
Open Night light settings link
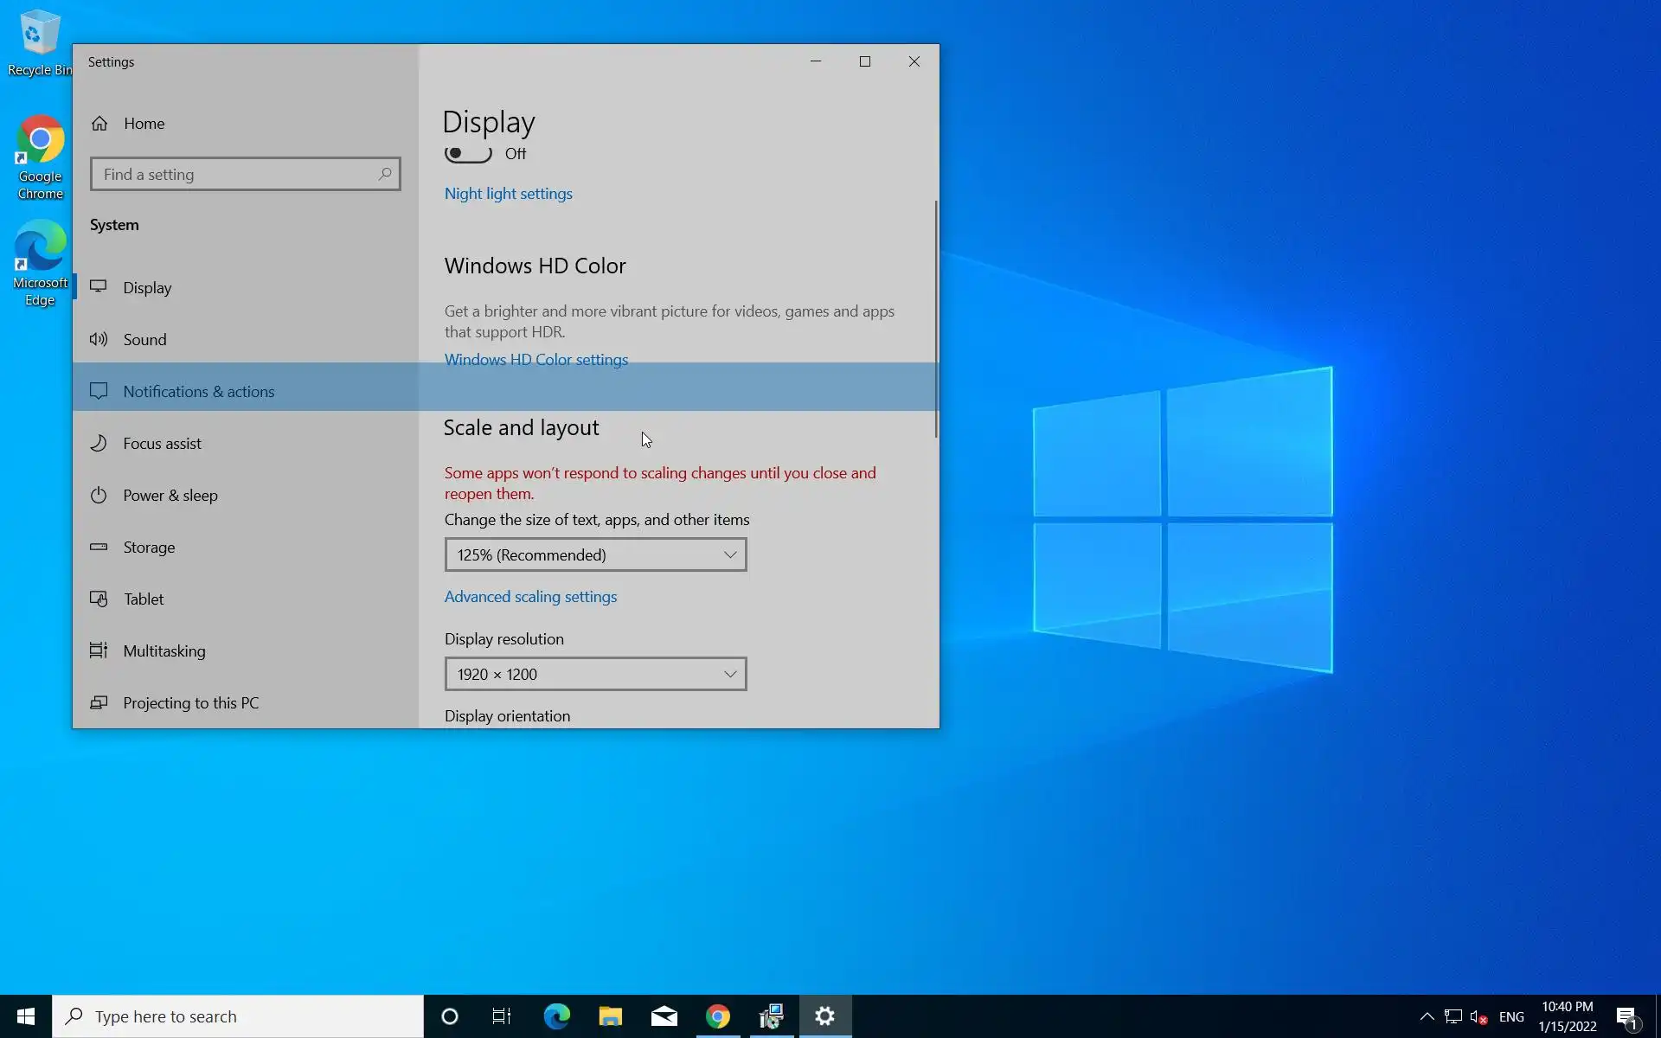point(508,194)
